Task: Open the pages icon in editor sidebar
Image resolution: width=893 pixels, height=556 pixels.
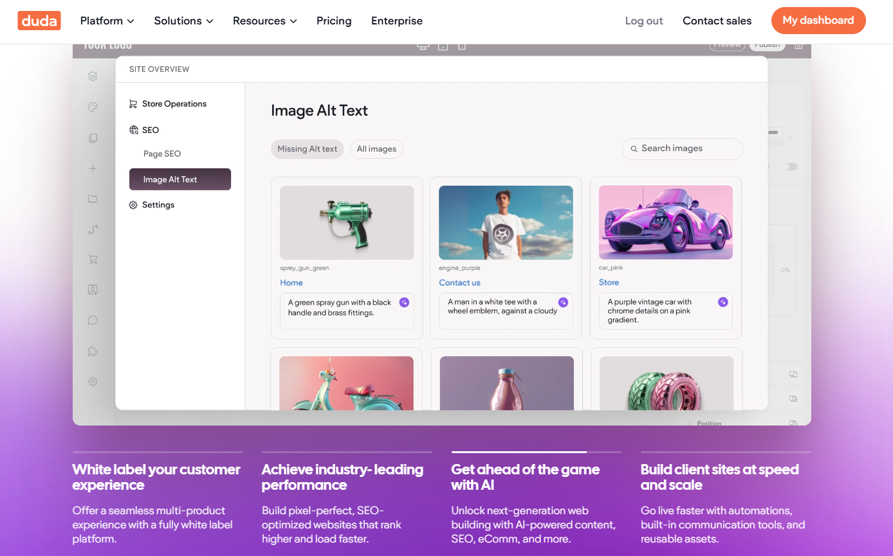Action: click(93, 138)
